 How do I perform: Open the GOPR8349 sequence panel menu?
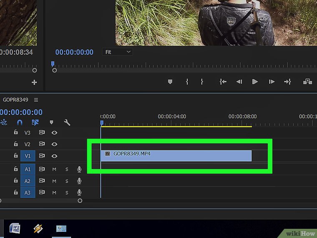point(36,100)
